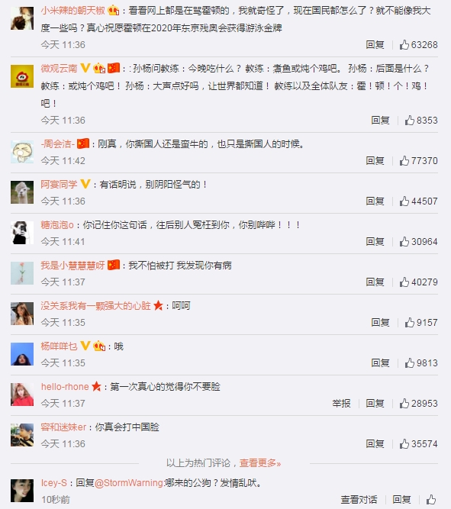Open 微观云南's avatar profile picture
This screenshot has height=509, width=451.
pyautogui.click(x=22, y=76)
